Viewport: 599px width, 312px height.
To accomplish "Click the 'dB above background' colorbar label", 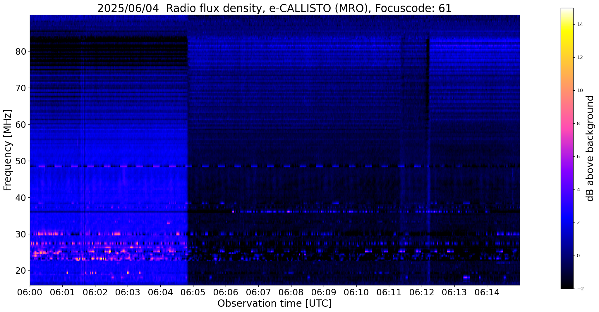I will pyautogui.click(x=591, y=148).
